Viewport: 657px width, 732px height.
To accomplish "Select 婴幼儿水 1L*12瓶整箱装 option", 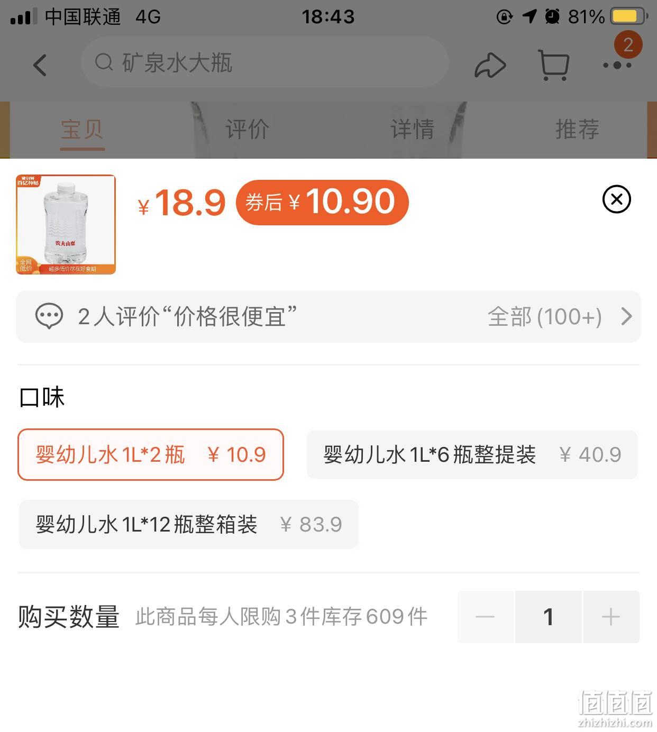I will click(x=189, y=525).
